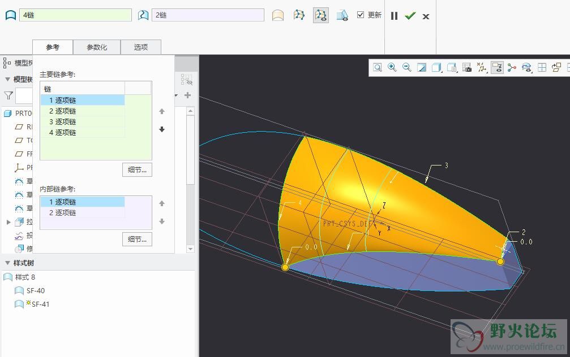This screenshot has height=357, width=570.
Task: Click the view manager camera icon
Action: coord(467,67)
